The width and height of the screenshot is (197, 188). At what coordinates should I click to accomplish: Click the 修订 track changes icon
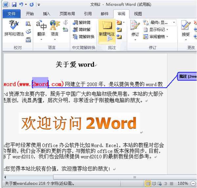tap(135, 25)
